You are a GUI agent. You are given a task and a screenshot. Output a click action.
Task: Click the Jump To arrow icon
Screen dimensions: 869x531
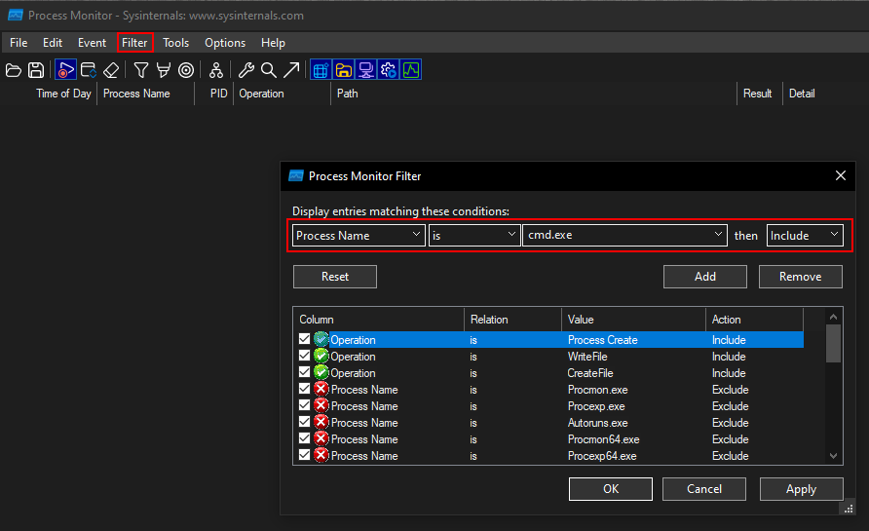point(291,70)
